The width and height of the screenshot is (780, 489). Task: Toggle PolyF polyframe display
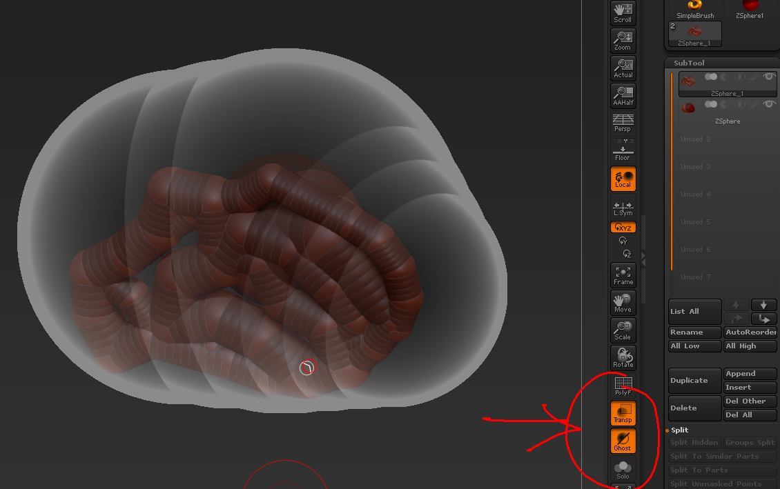click(623, 386)
